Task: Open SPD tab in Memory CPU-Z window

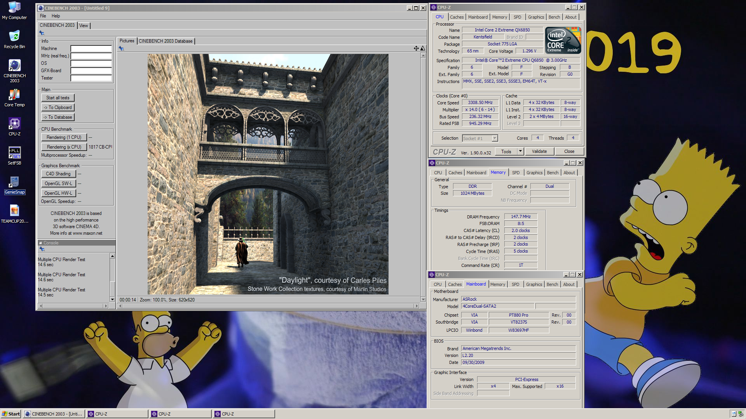Action: coord(516,173)
